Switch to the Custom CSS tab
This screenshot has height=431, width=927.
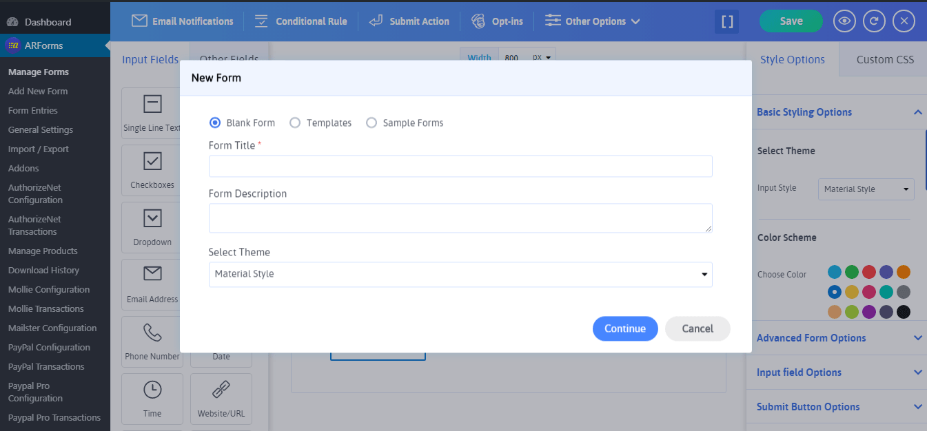885,59
